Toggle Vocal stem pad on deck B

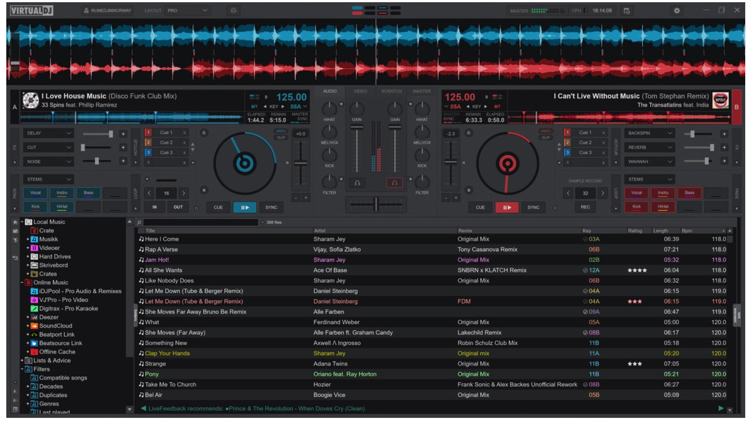[x=636, y=193]
